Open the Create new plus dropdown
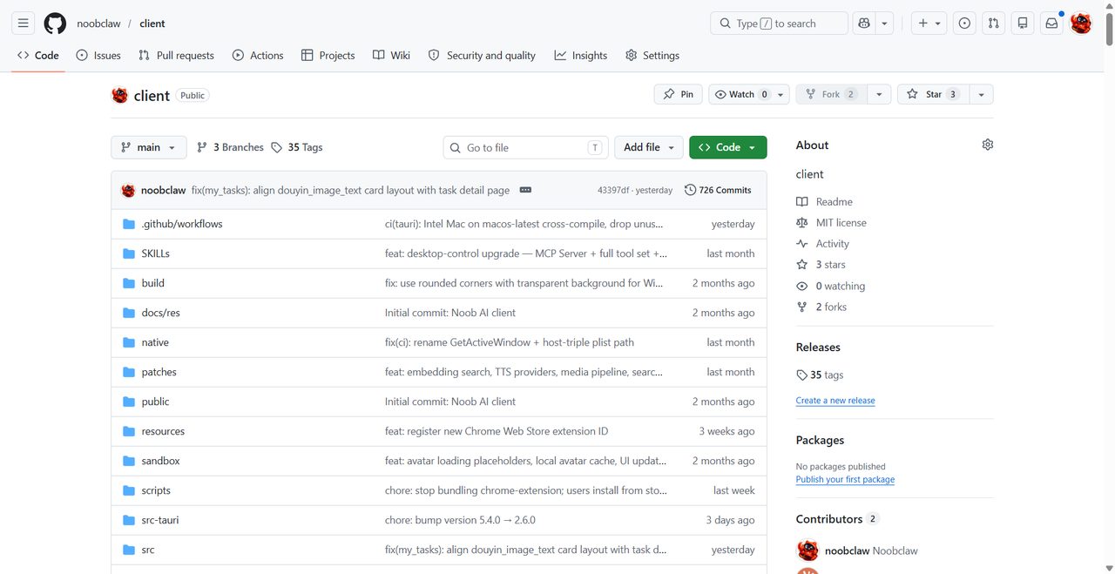1115x574 pixels. (929, 24)
